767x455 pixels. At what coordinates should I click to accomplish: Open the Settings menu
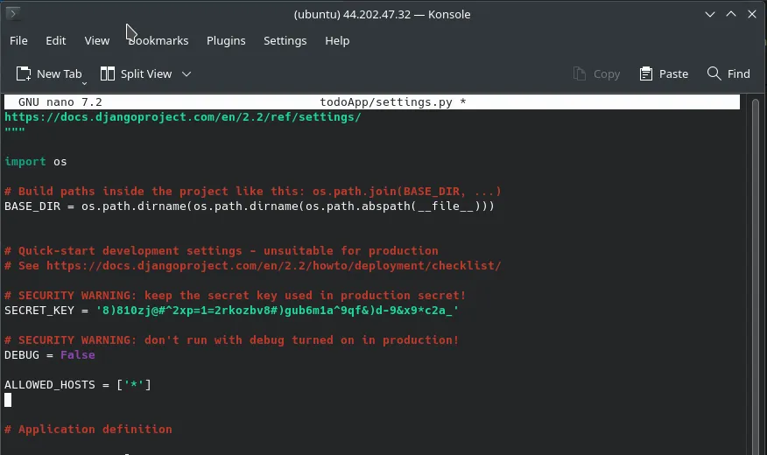pos(285,40)
